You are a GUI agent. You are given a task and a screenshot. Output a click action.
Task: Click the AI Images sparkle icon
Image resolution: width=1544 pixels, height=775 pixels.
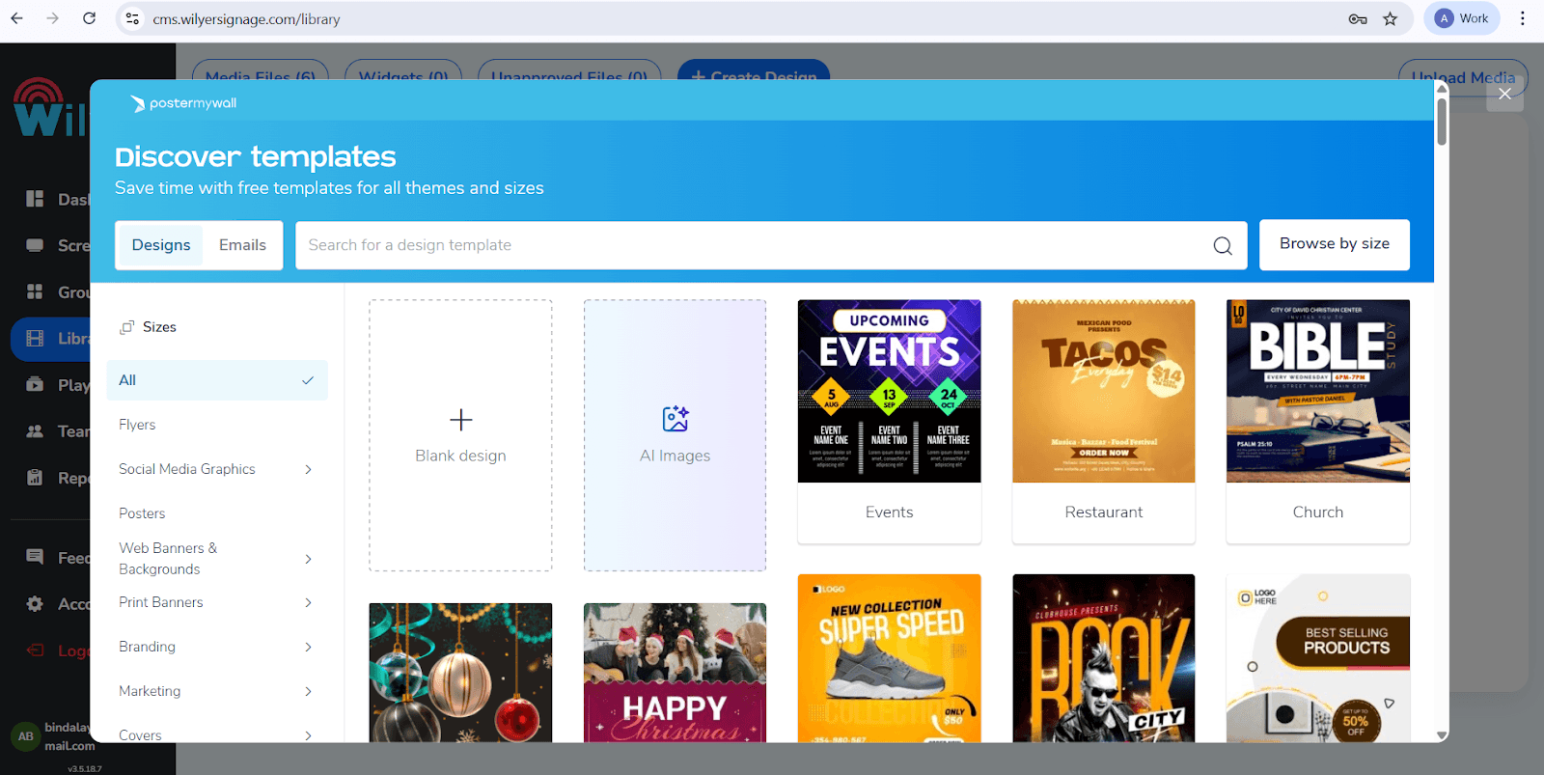coord(675,418)
